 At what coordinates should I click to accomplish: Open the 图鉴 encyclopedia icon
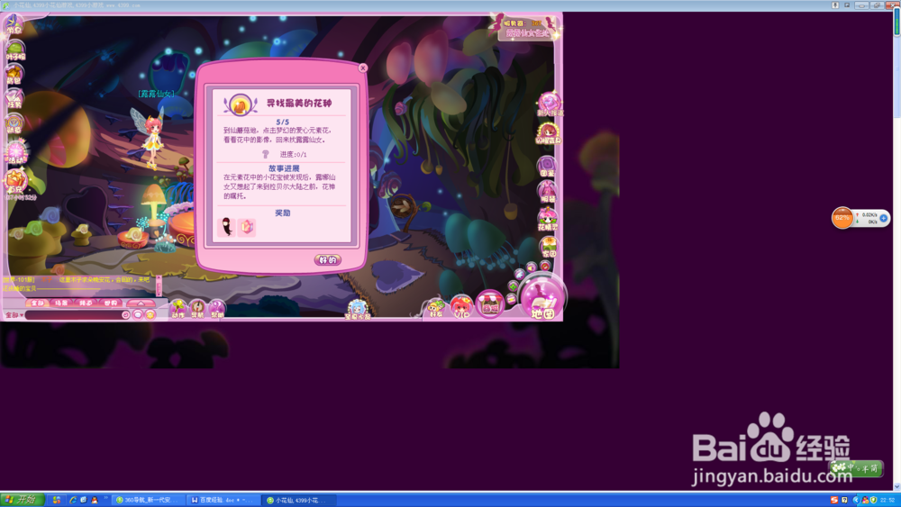pyautogui.click(x=547, y=166)
